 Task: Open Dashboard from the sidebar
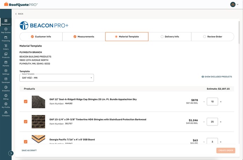pos(6,22)
